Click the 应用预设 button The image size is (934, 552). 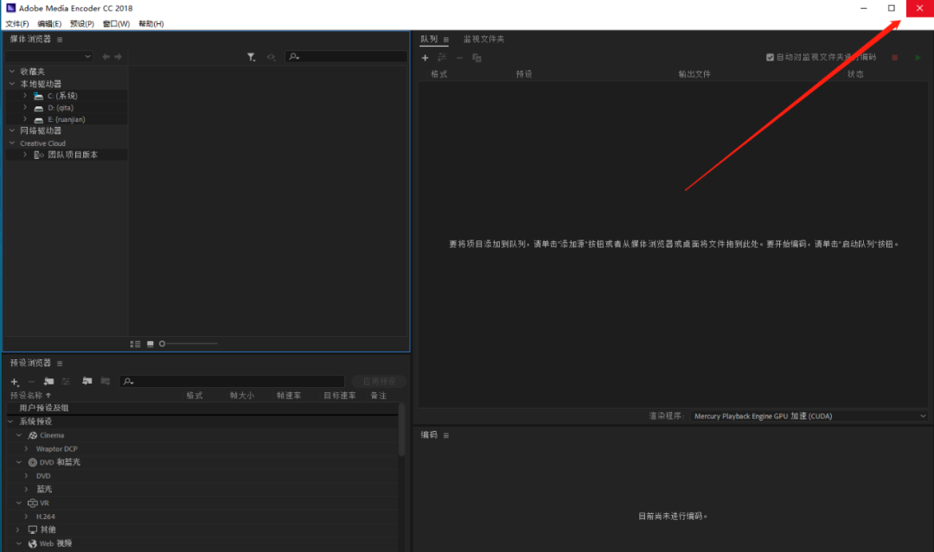click(379, 381)
